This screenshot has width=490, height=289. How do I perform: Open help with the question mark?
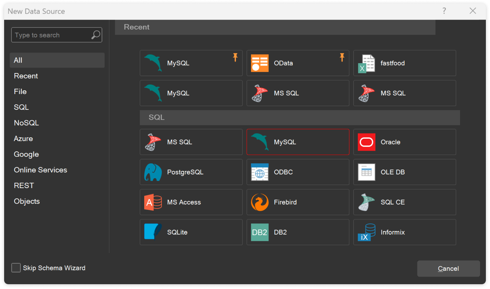tap(444, 11)
